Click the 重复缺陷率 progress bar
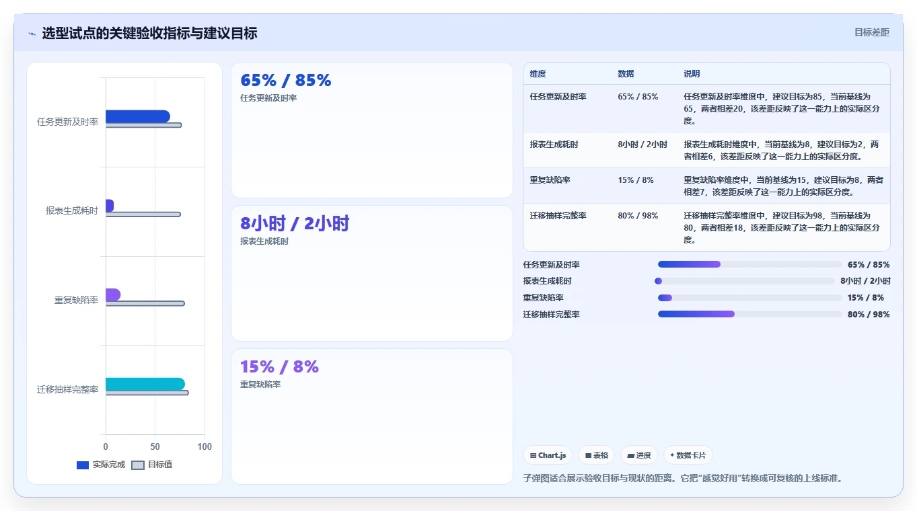The width and height of the screenshot is (917, 511). 749,297
